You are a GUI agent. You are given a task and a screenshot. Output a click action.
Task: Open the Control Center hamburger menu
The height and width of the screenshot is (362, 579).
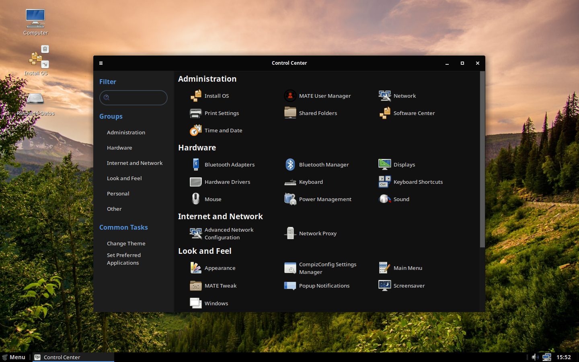(x=101, y=63)
